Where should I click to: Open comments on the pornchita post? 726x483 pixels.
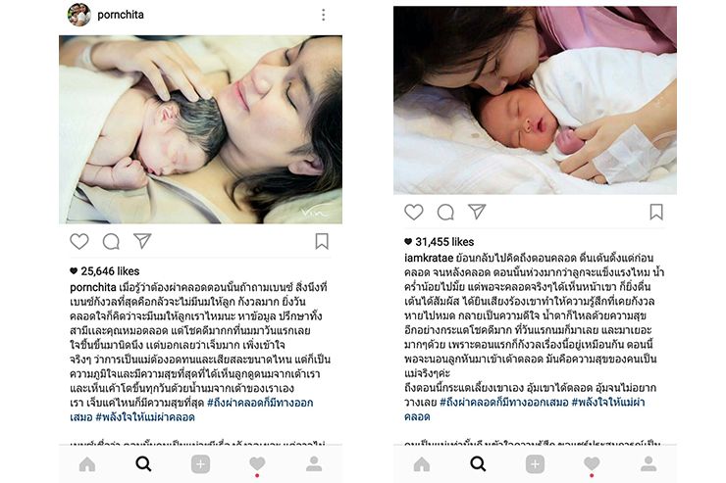click(x=111, y=241)
